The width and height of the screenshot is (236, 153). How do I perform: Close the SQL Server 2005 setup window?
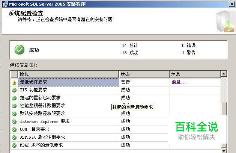click(231, 4)
